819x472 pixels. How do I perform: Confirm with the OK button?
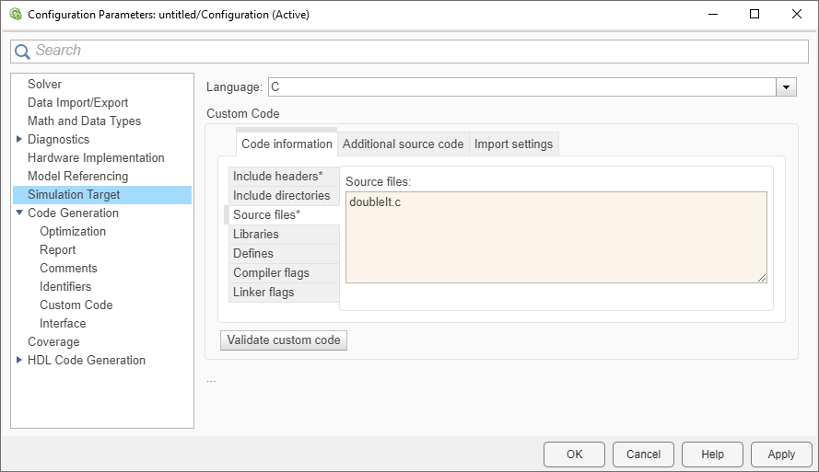[575, 455]
